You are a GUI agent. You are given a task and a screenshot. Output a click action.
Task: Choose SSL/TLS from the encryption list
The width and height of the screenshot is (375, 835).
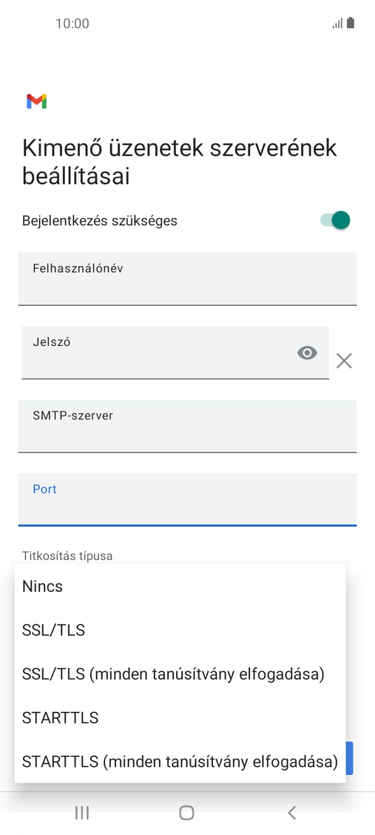[x=53, y=630]
